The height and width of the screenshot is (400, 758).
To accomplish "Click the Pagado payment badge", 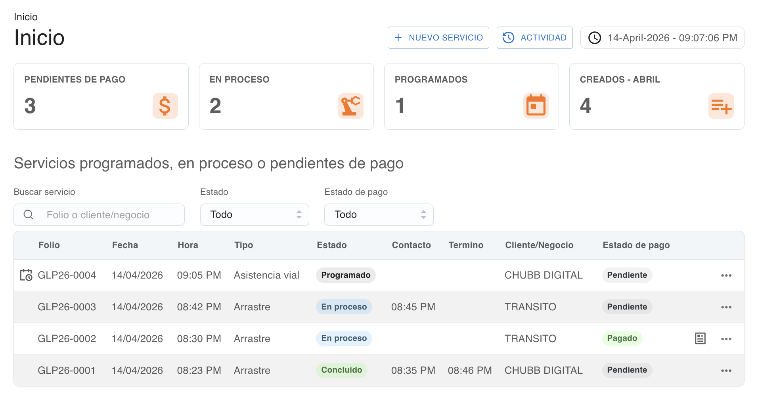I will 622,338.
